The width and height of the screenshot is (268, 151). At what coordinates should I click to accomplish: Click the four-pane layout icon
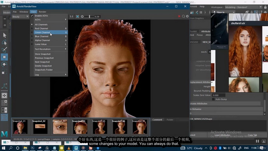(5, 103)
